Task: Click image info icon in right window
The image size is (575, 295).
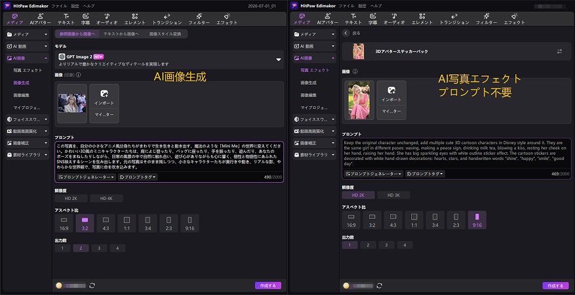Action: coord(355,71)
